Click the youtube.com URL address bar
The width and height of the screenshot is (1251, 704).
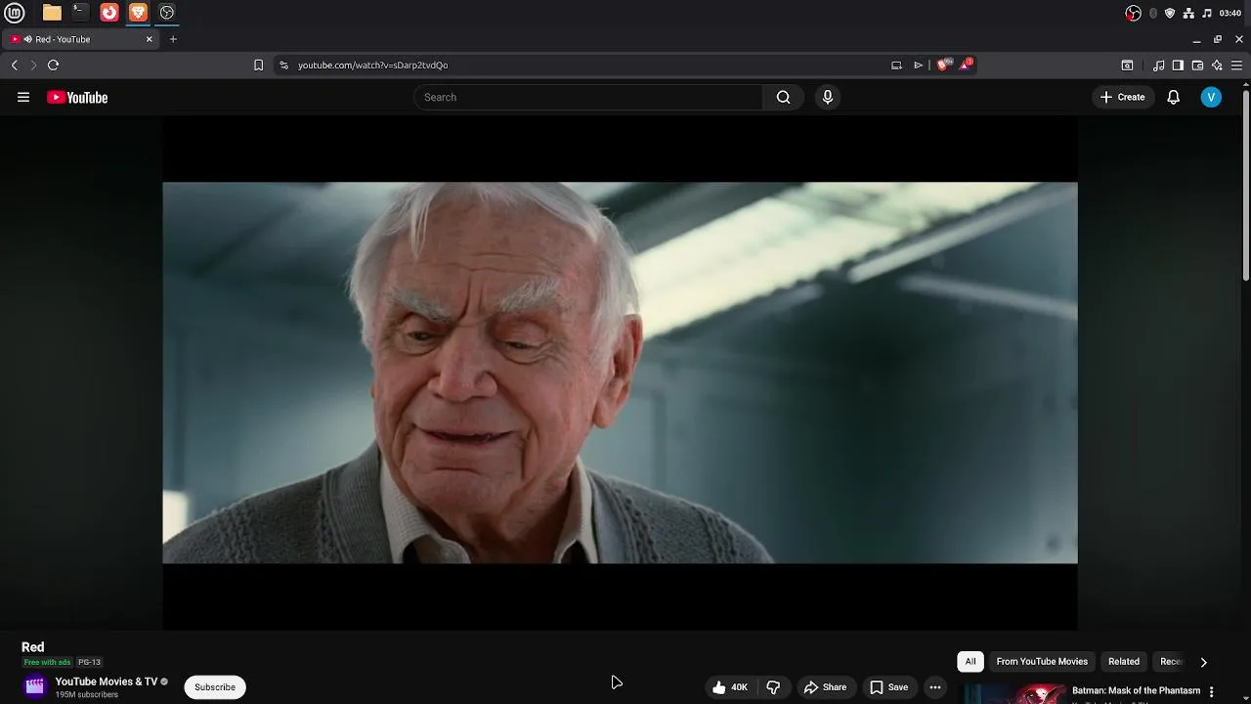pos(372,65)
